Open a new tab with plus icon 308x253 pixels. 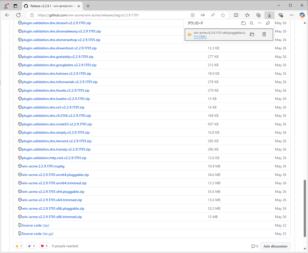[x=88, y=6]
